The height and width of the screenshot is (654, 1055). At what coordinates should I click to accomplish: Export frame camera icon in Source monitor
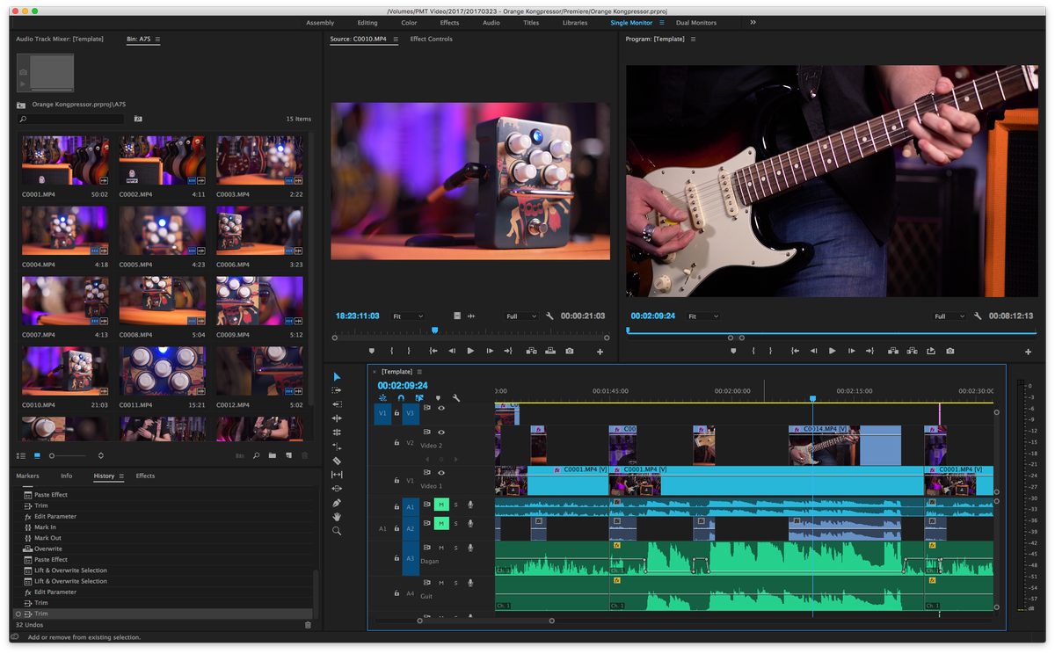570,351
